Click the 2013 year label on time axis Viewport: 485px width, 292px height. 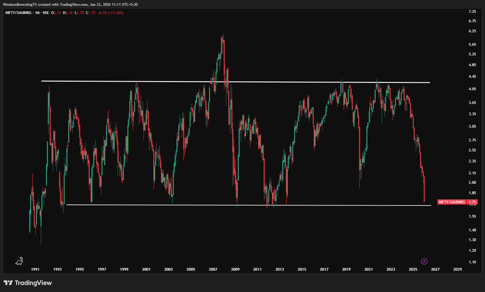tap(280, 269)
